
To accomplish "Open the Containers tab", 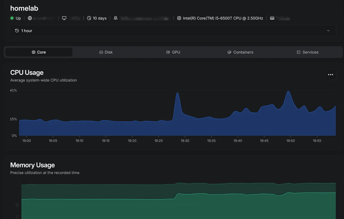I will click(x=240, y=52).
